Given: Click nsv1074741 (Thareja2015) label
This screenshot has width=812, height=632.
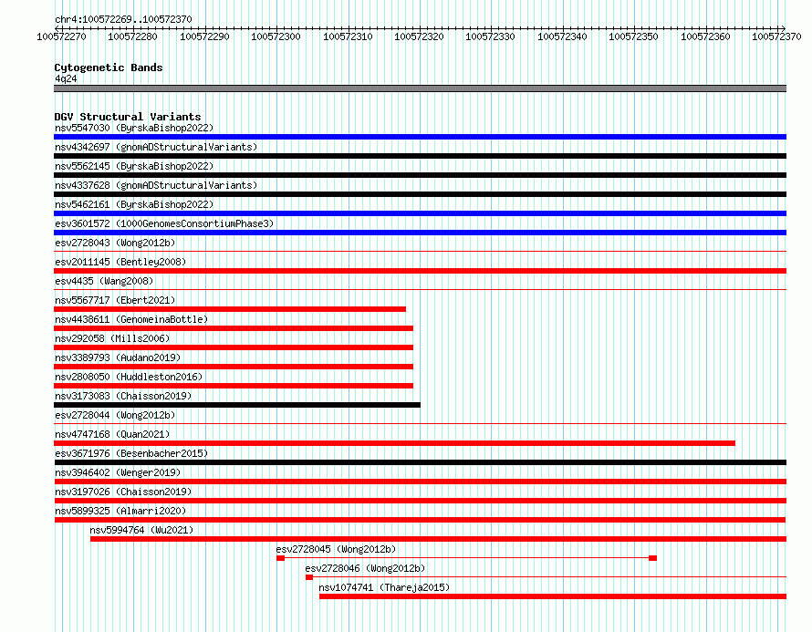Looking at the screenshot, I should tap(384, 587).
